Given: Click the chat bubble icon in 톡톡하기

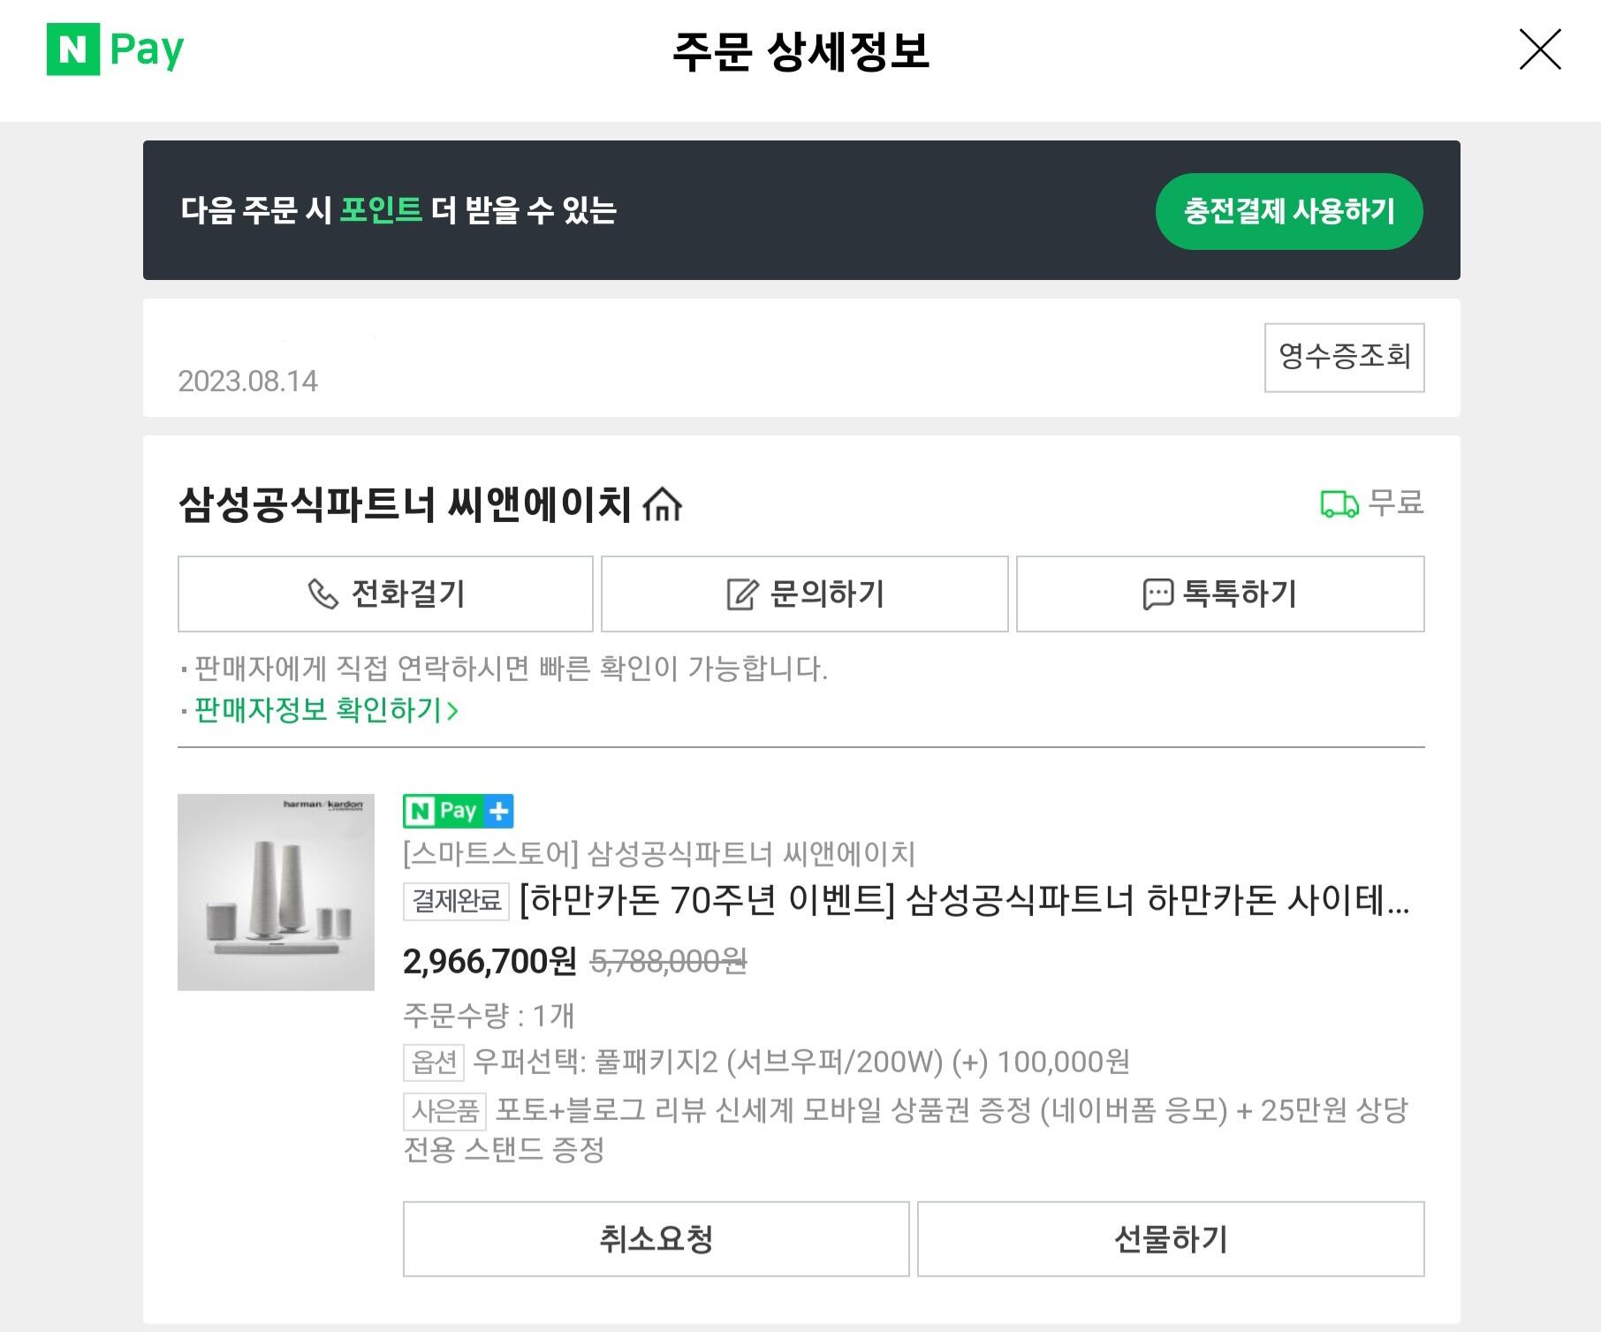Looking at the screenshot, I should pyautogui.click(x=1157, y=594).
